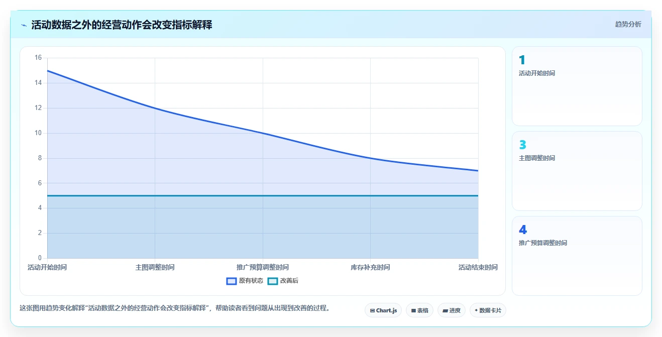The height and width of the screenshot is (337, 662).
Task: Click the 活动开始时间 x-axis label
Action: coord(47,267)
